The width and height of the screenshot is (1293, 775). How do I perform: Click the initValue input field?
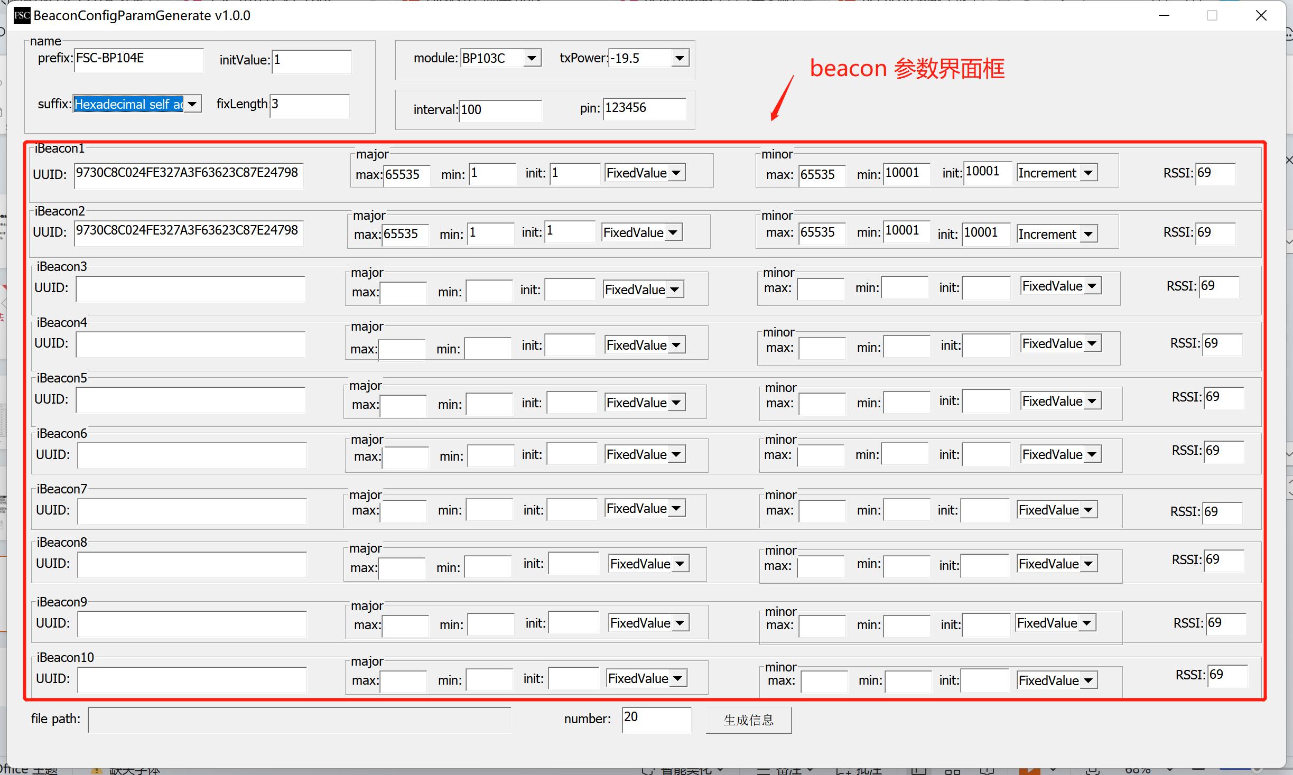[312, 61]
